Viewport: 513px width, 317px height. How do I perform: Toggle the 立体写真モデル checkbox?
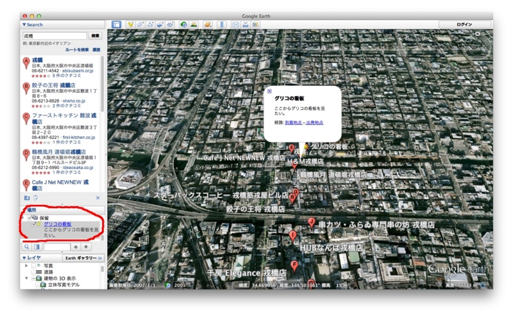click(x=37, y=284)
